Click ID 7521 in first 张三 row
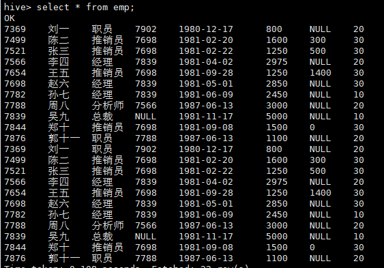 click(x=15, y=51)
